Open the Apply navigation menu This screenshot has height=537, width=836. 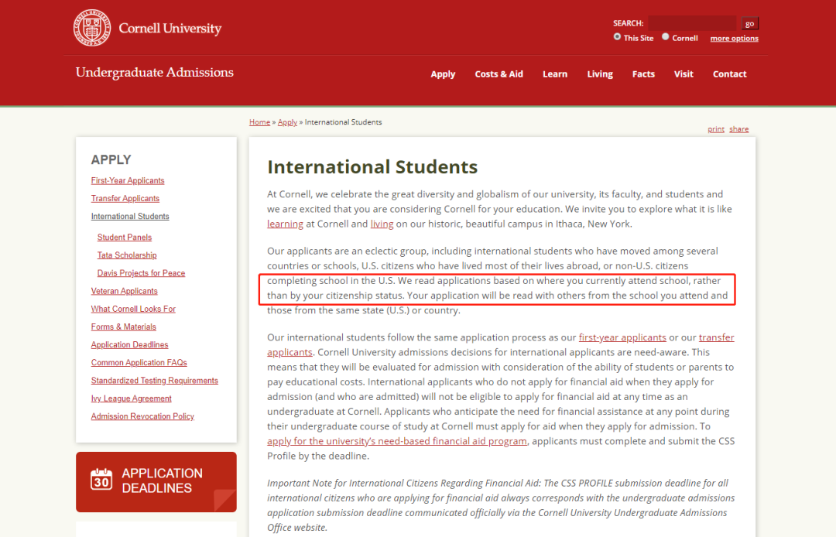point(443,74)
